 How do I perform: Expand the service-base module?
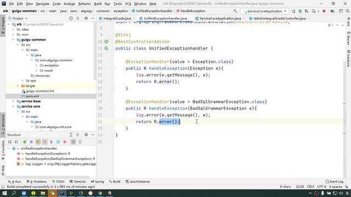click(x=13, y=101)
